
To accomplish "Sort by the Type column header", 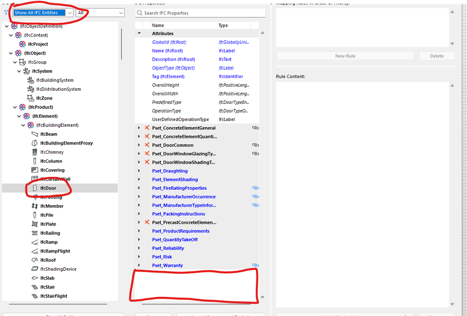I will (x=234, y=25).
